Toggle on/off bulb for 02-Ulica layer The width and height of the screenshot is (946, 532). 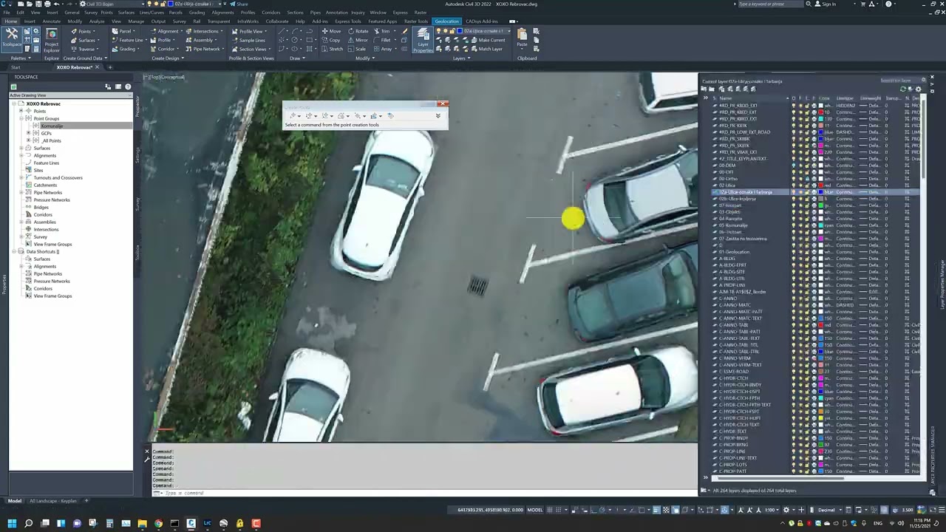[794, 185]
